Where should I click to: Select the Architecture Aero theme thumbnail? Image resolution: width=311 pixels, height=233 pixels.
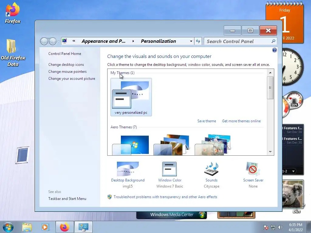coord(172,144)
